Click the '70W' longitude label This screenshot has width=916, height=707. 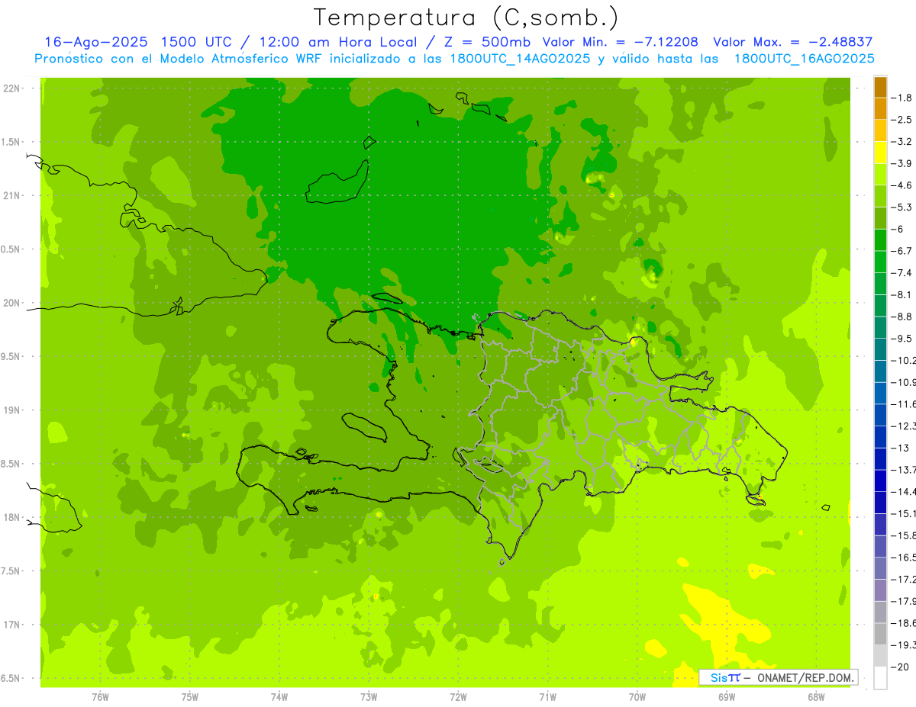coord(637,697)
